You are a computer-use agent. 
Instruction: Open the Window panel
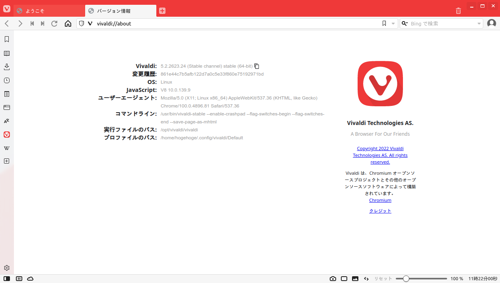pos(7,107)
